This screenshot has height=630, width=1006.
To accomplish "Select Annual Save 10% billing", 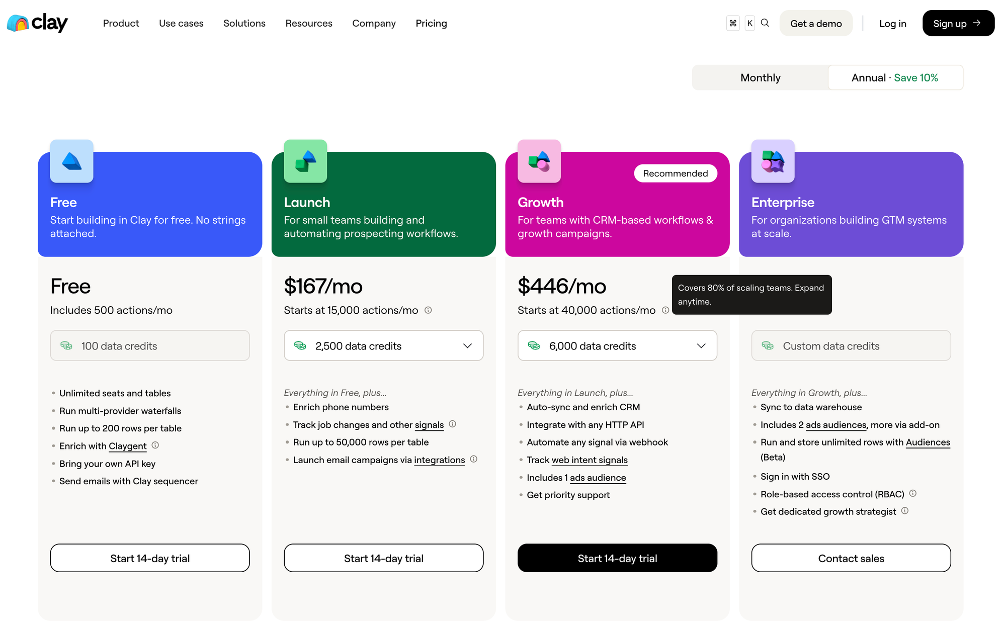I will click(895, 77).
